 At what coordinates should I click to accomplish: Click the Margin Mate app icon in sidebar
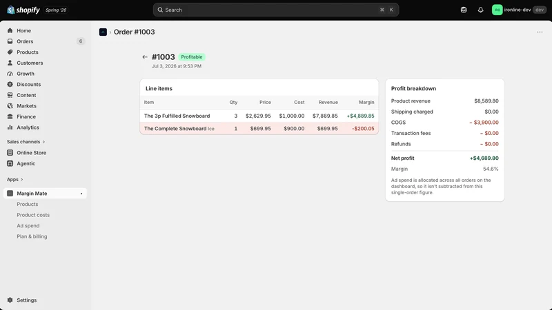[10, 194]
